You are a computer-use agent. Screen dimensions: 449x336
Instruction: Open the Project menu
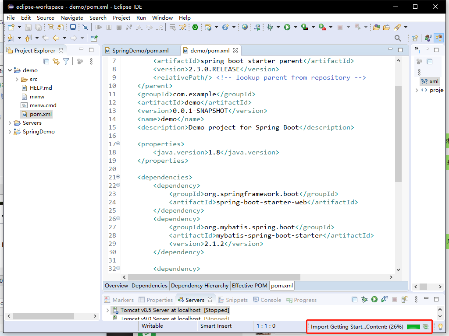[x=121, y=17]
